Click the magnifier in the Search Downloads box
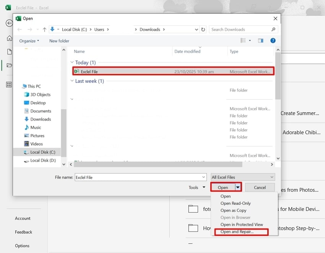 (x=273, y=29)
